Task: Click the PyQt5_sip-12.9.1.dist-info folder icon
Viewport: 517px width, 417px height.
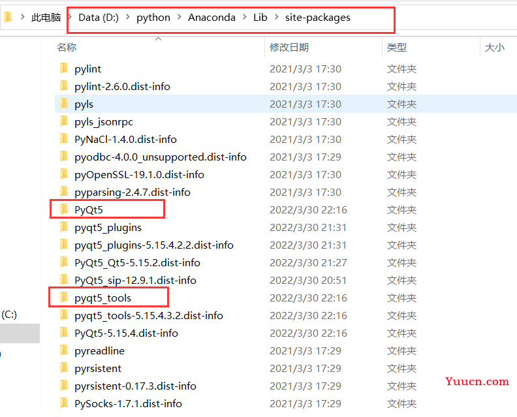Action: (x=64, y=280)
